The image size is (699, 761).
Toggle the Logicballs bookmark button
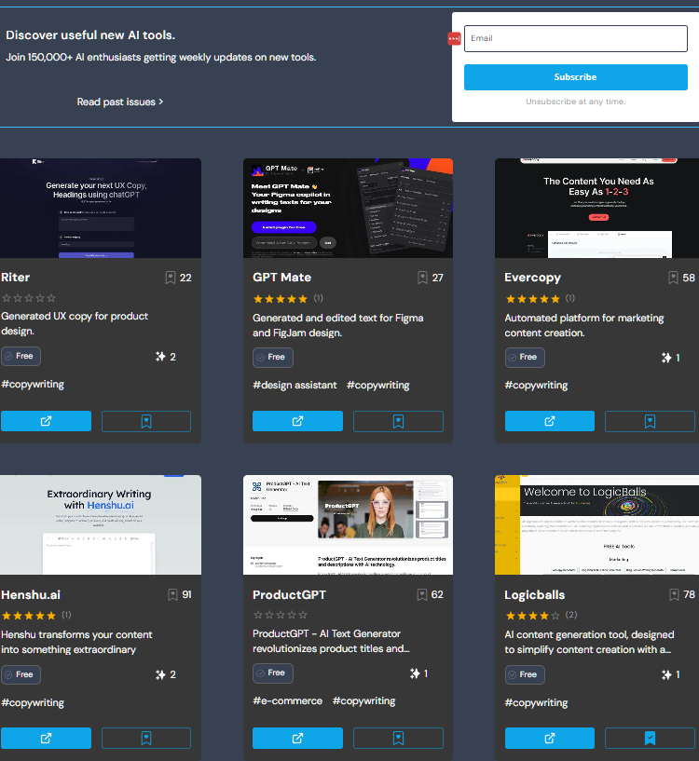click(650, 738)
